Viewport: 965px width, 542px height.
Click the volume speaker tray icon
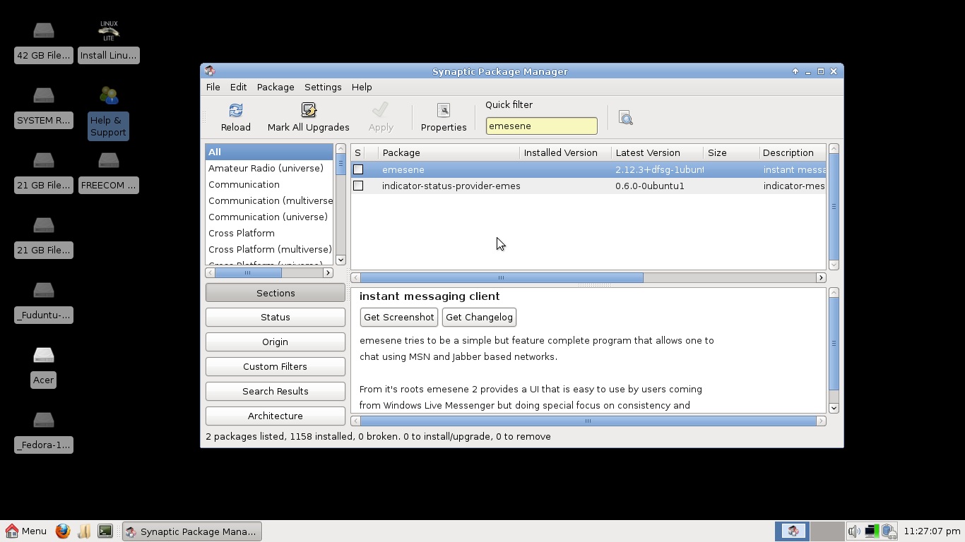[854, 531]
